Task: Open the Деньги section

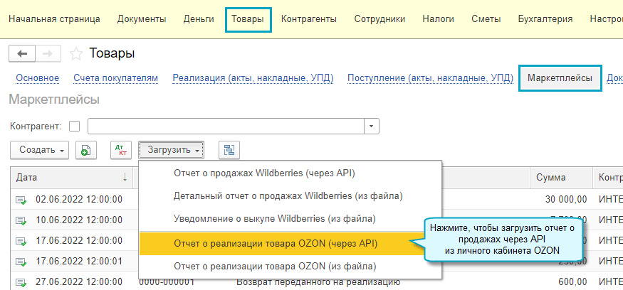Action: pyautogui.click(x=199, y=18)
